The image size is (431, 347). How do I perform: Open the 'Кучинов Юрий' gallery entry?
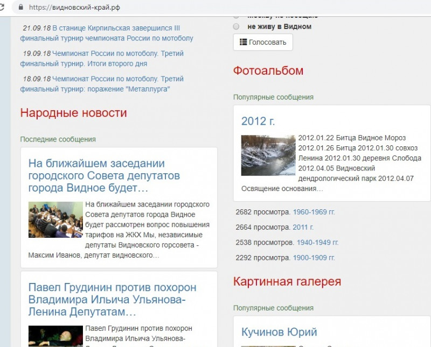point(279,332)
